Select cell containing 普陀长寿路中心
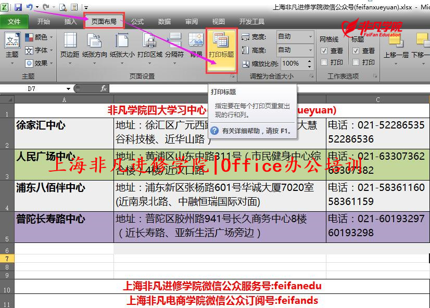The image size is (430, 308). point(64,227)
